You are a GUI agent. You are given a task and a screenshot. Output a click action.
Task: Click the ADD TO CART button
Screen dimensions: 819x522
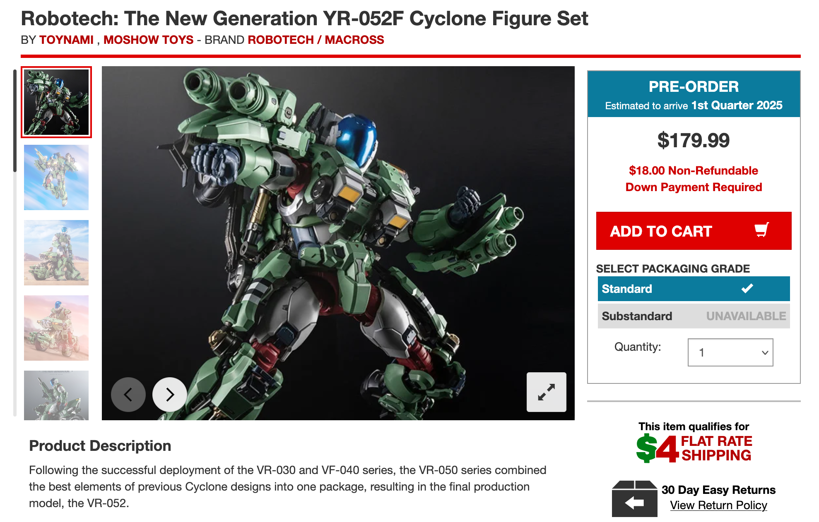coord(694,231)
